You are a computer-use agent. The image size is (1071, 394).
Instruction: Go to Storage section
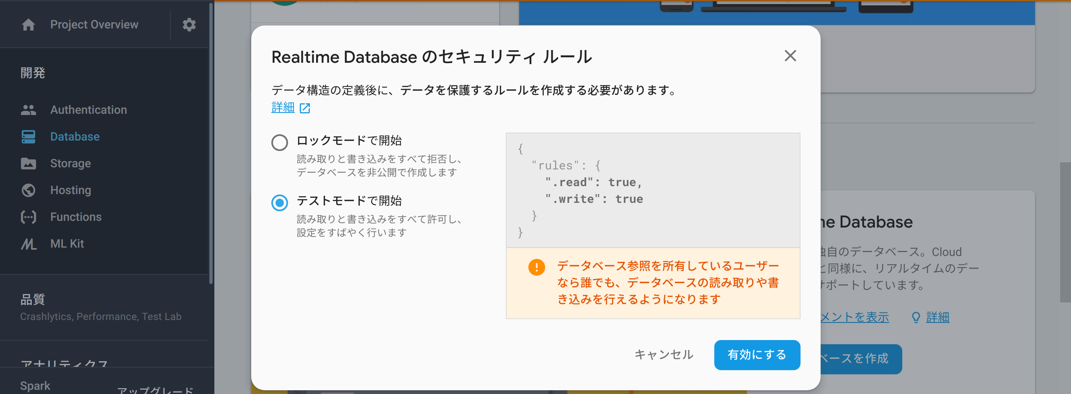pos(70,164)
